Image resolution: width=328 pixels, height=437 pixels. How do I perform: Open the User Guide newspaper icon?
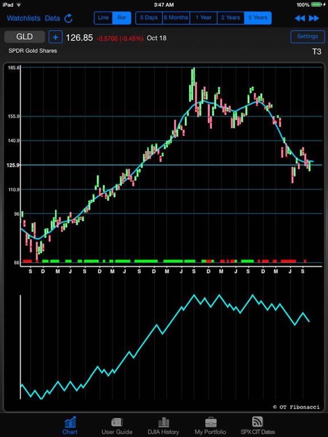pyautogui.click(x=117, y=422)
